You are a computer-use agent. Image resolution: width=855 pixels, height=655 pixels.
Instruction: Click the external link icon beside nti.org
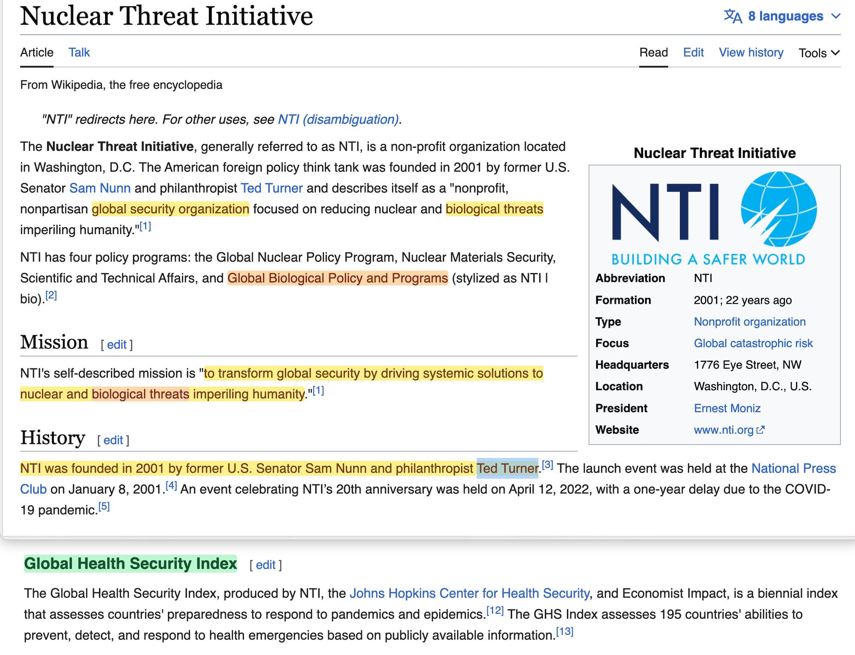point(760,430)
